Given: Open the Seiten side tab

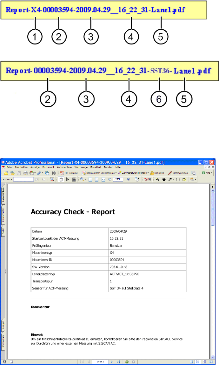Looking at the screenshot, I should point(3,231).
